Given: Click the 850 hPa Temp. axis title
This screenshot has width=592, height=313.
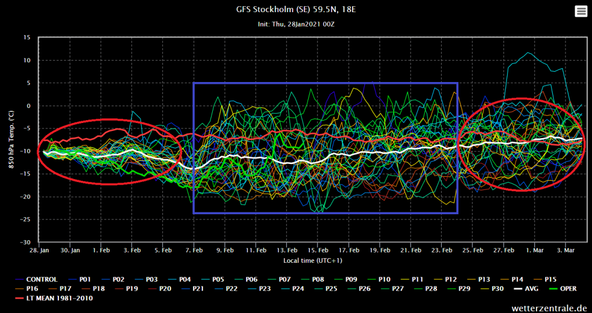Looking at the screenshot, I should [x=12, y=140].
